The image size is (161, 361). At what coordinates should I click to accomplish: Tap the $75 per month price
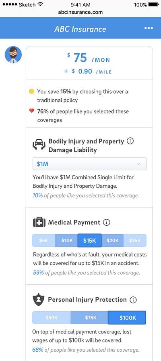pyautogui.click(x=89, y=58)
